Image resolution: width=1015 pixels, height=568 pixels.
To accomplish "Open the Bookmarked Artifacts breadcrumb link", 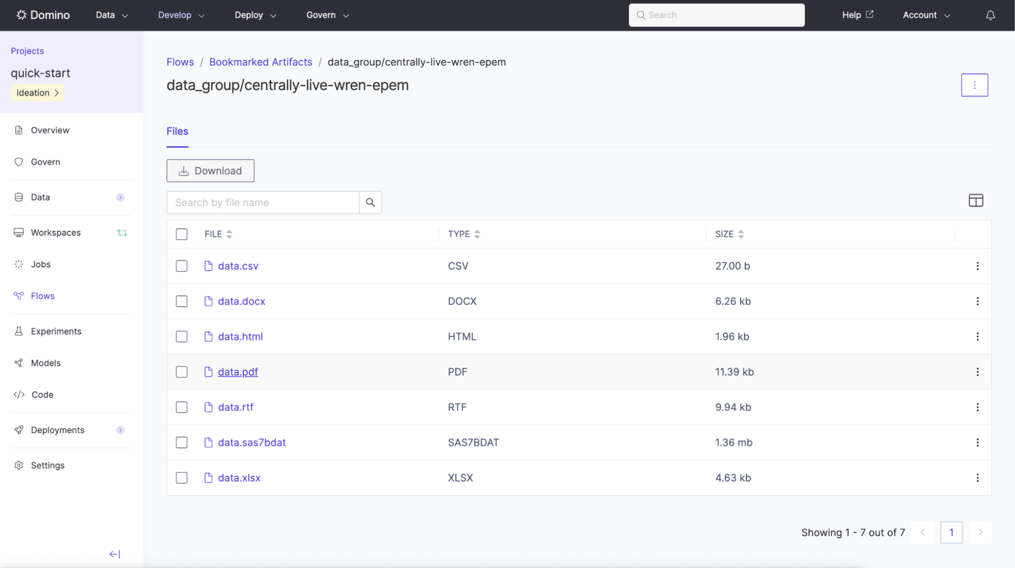I will [x=260, y=61].
